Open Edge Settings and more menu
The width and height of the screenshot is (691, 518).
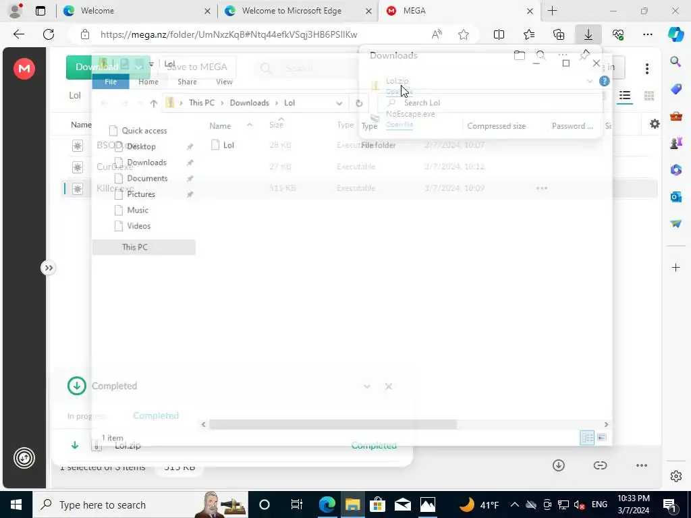(x=648, y=34)
